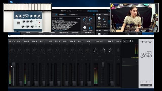Viewport: 162px width, 91px height.
Task: Solo the Mic 1/DI channel
Action: [11, 60]
